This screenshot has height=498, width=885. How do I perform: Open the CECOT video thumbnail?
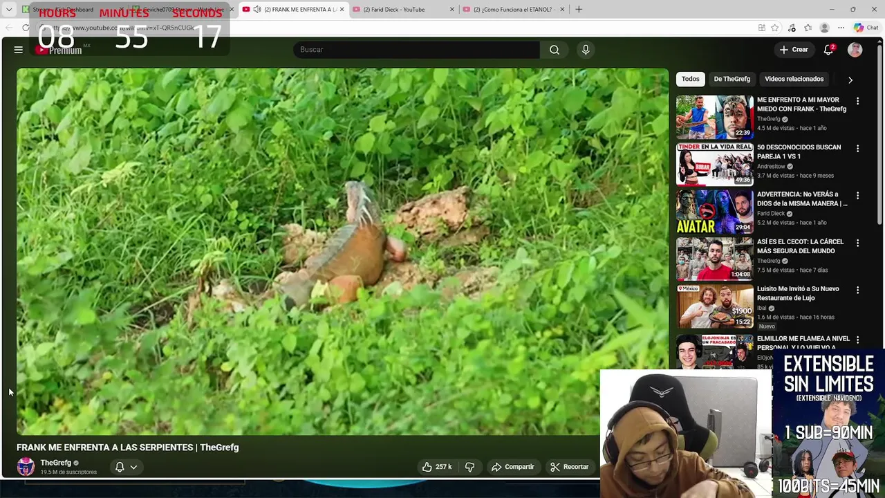point(714,259)
